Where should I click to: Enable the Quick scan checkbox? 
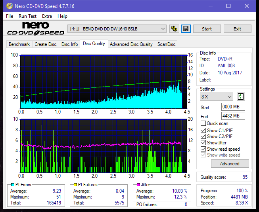203,123
